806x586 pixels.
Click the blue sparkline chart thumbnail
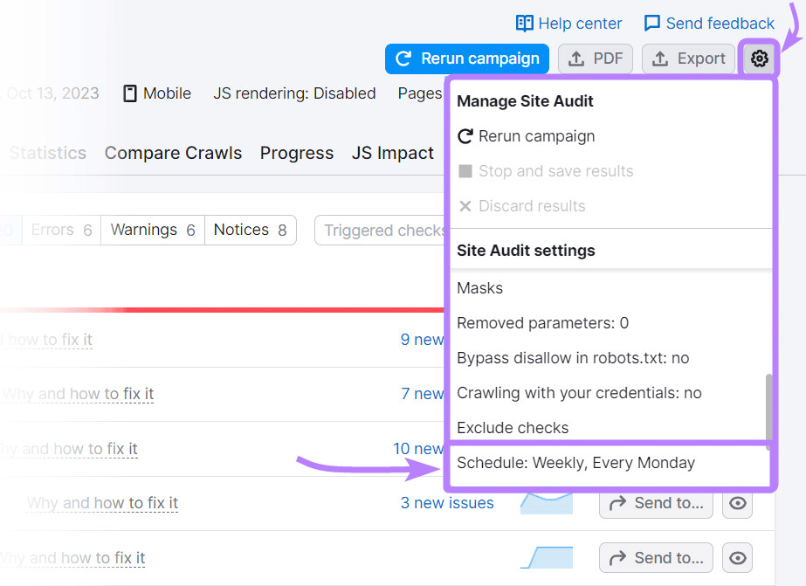548,503
